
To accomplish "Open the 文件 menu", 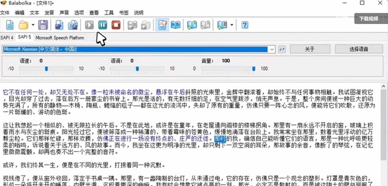I will (5, 13).
